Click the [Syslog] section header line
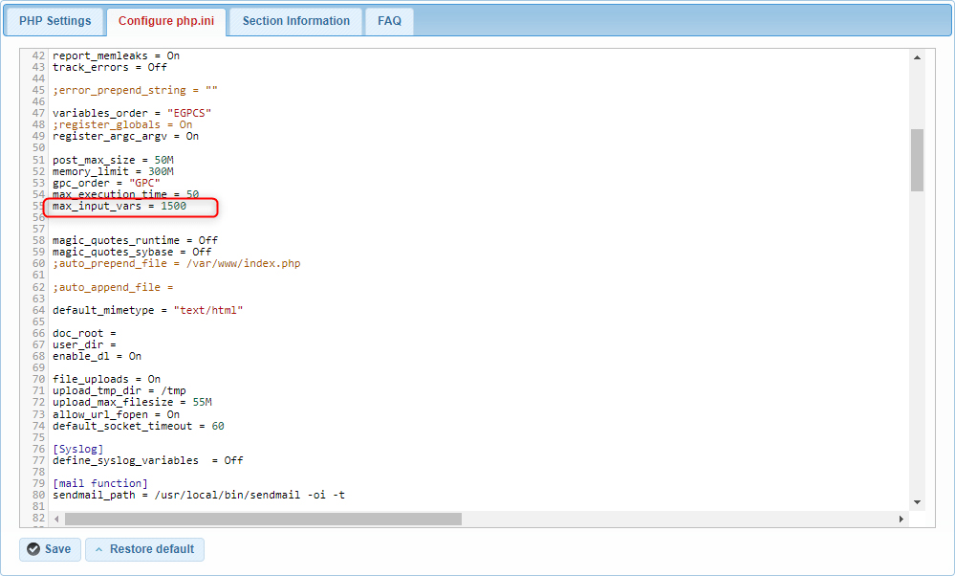Screen dimensions: 955x576 pyautogui.click(x=77, y=449)
